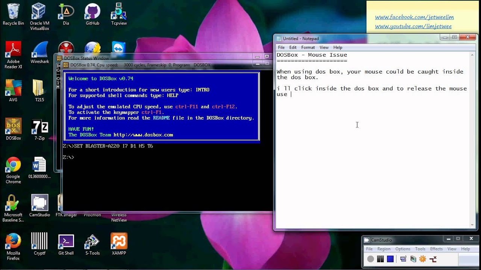Viewport: 481px width, 270px height.
Task: Click Notepad scrollbar down arrow
Action: tap(473, 224)
